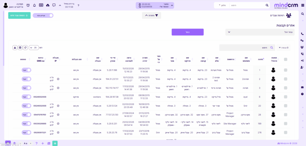
Task: Check the select-all header checkbox
Action: (x=285, y=60)
